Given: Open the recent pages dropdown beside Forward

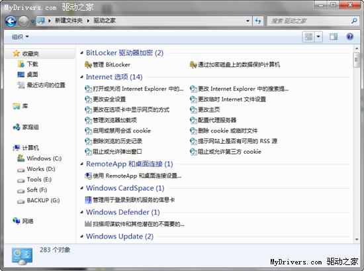Looking at the screenshot, I should (32, 22).
